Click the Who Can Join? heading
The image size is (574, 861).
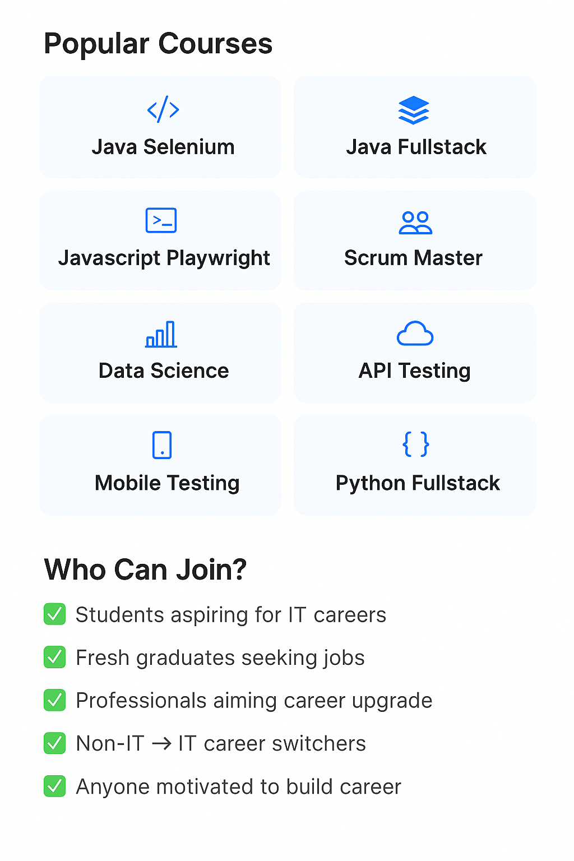[145, 570]
